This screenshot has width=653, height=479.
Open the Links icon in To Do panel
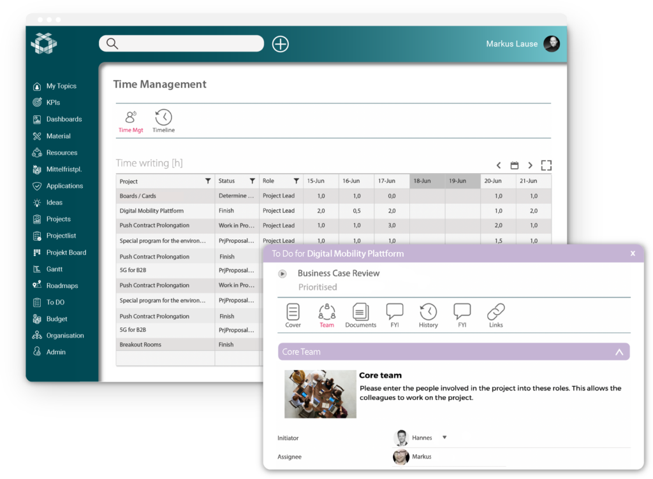(495, 312)
